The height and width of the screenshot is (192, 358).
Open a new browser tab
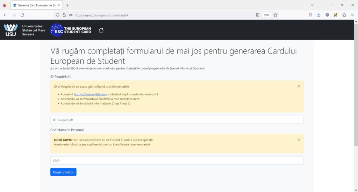pyautogui.click(x=67, y=5)
